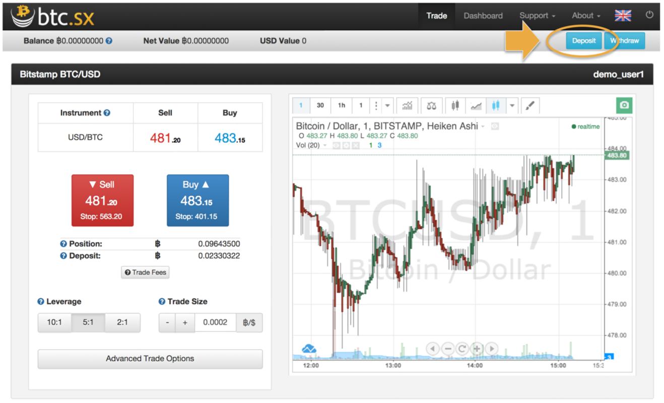Select the UK flag language icon
The image size is (664, 403).
click(x=623, y=16)
